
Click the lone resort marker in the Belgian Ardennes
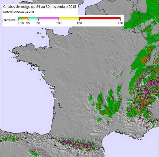[x=140, y=17]
